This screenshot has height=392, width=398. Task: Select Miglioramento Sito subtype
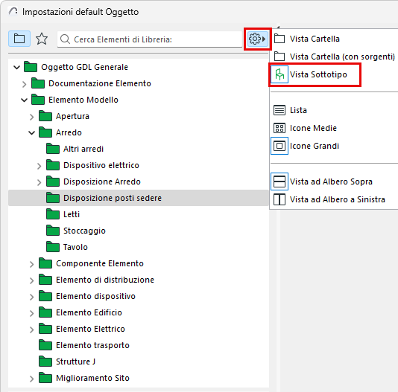[x=92, y=378]
